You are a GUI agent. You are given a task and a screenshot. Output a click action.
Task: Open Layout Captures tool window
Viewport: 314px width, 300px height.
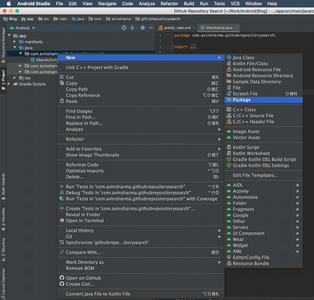[x=3, y=284]
